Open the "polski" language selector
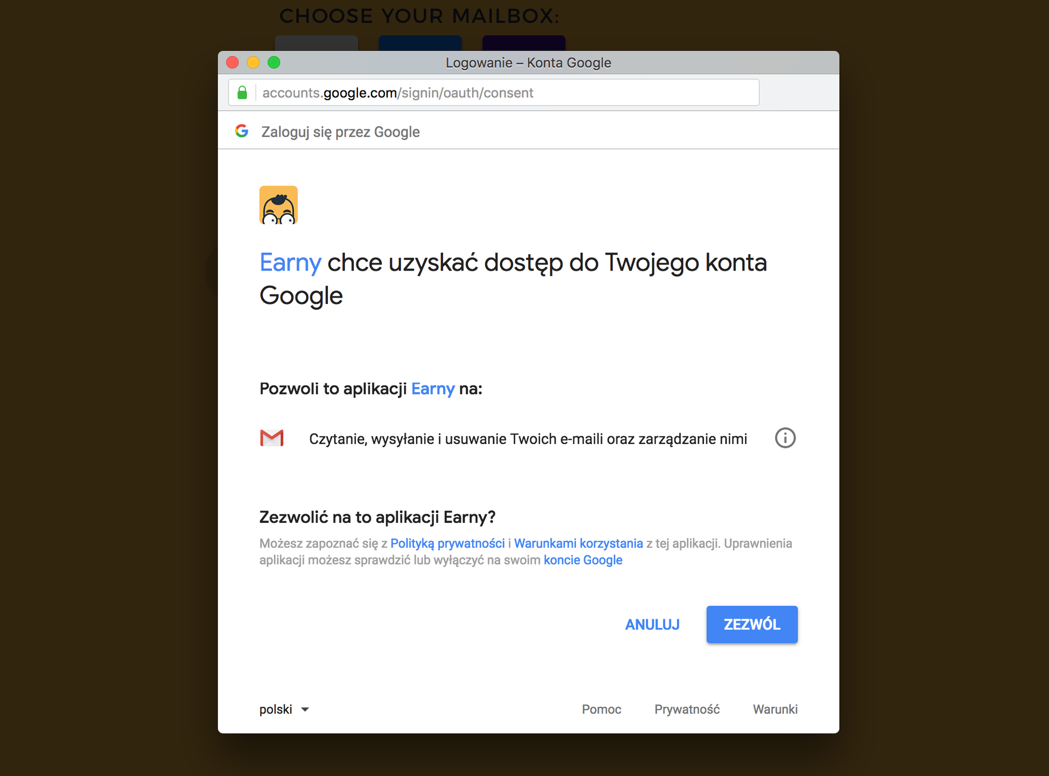Image resolution: width=1049 pixels, height=776 pixels. point(275,709)
